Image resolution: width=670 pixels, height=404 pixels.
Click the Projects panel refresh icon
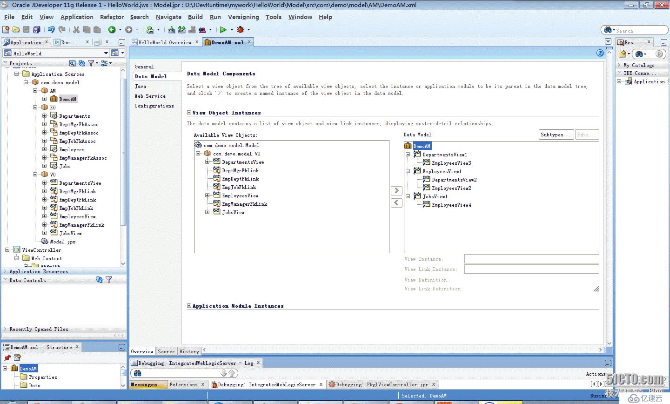click(82, 63)
